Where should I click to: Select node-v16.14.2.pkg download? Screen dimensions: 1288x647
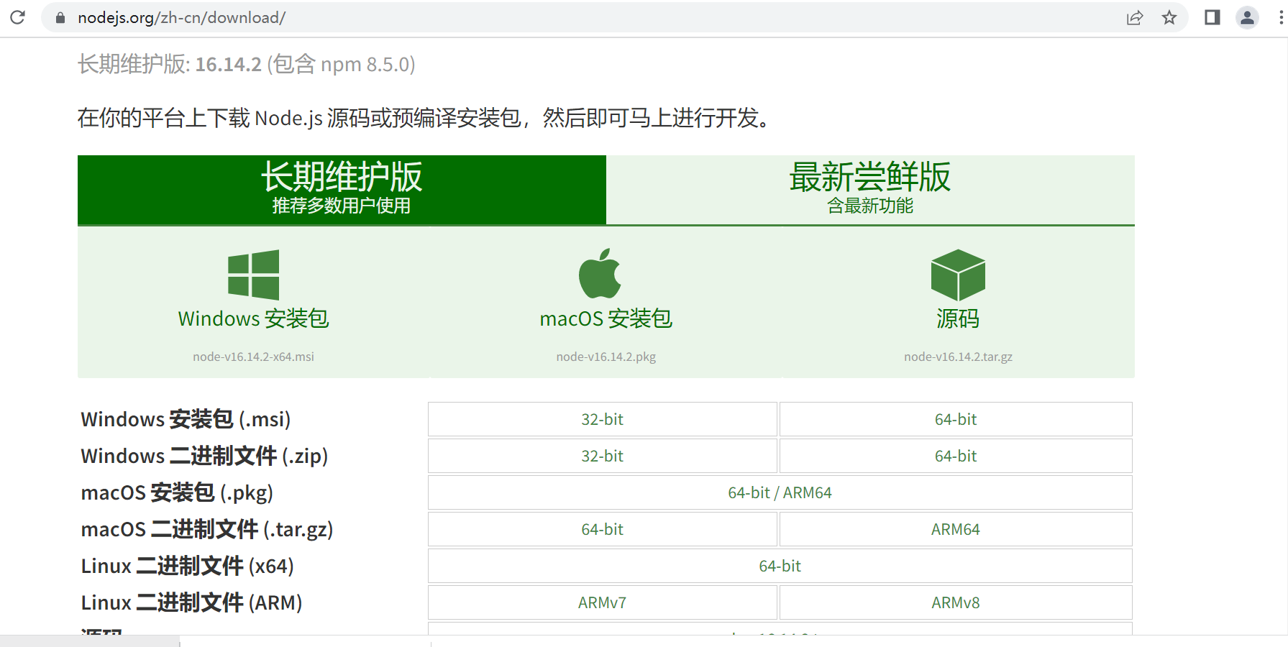pos(605,356)
